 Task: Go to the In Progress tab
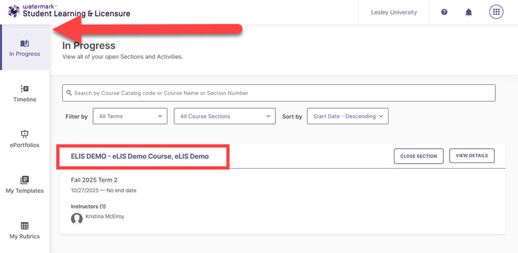coord(25,47)
